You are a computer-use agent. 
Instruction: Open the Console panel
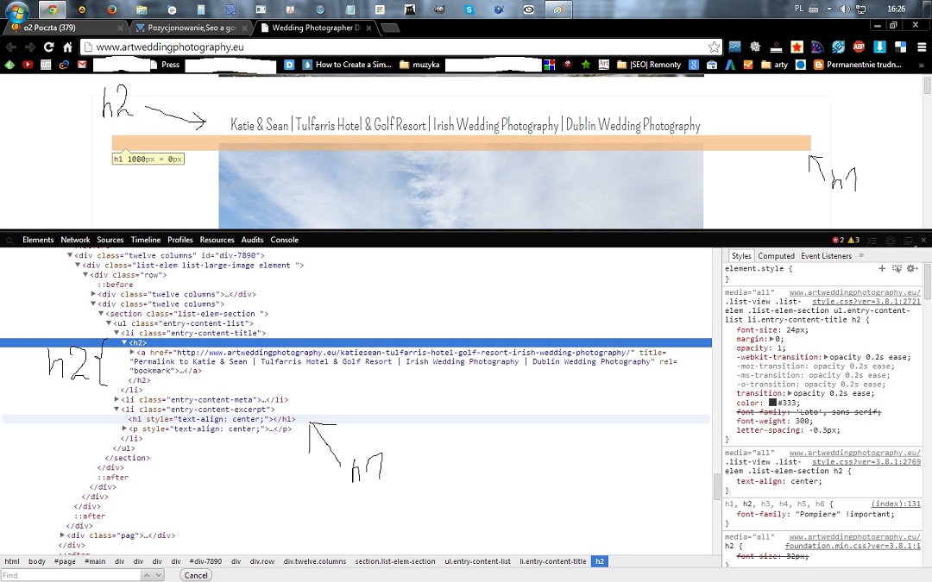tap(284, 240)
